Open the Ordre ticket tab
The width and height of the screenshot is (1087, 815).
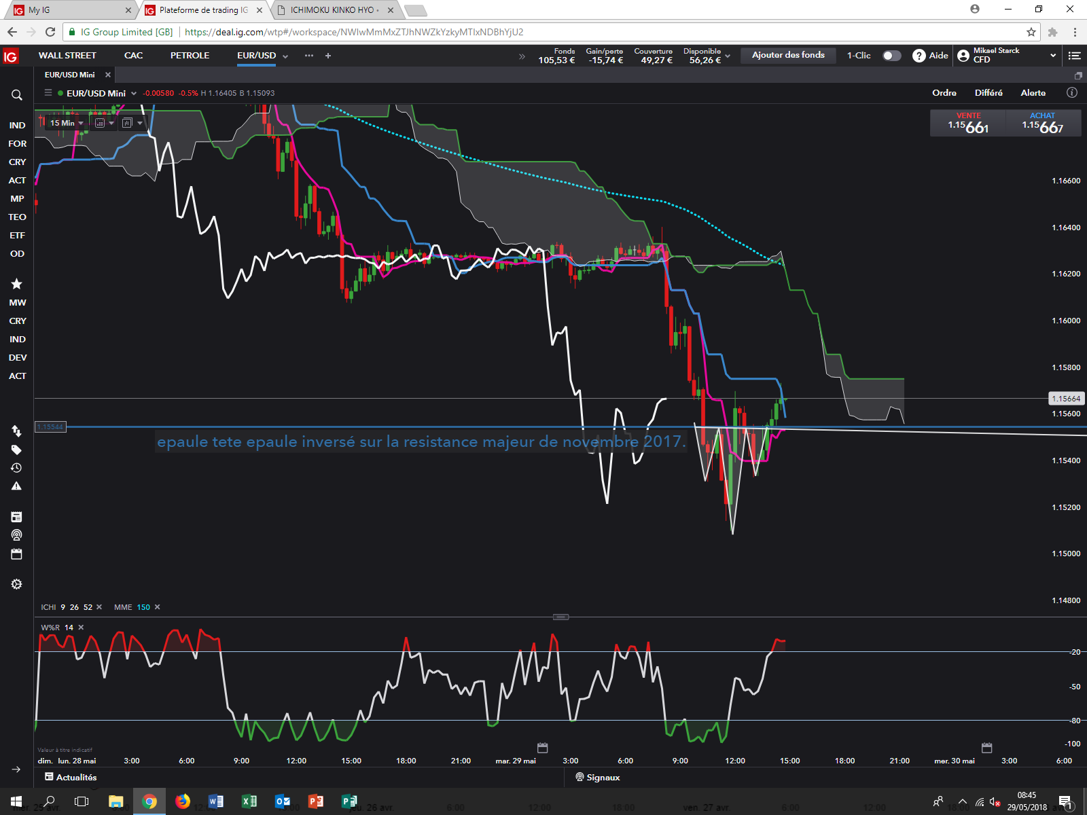point(944,93)
